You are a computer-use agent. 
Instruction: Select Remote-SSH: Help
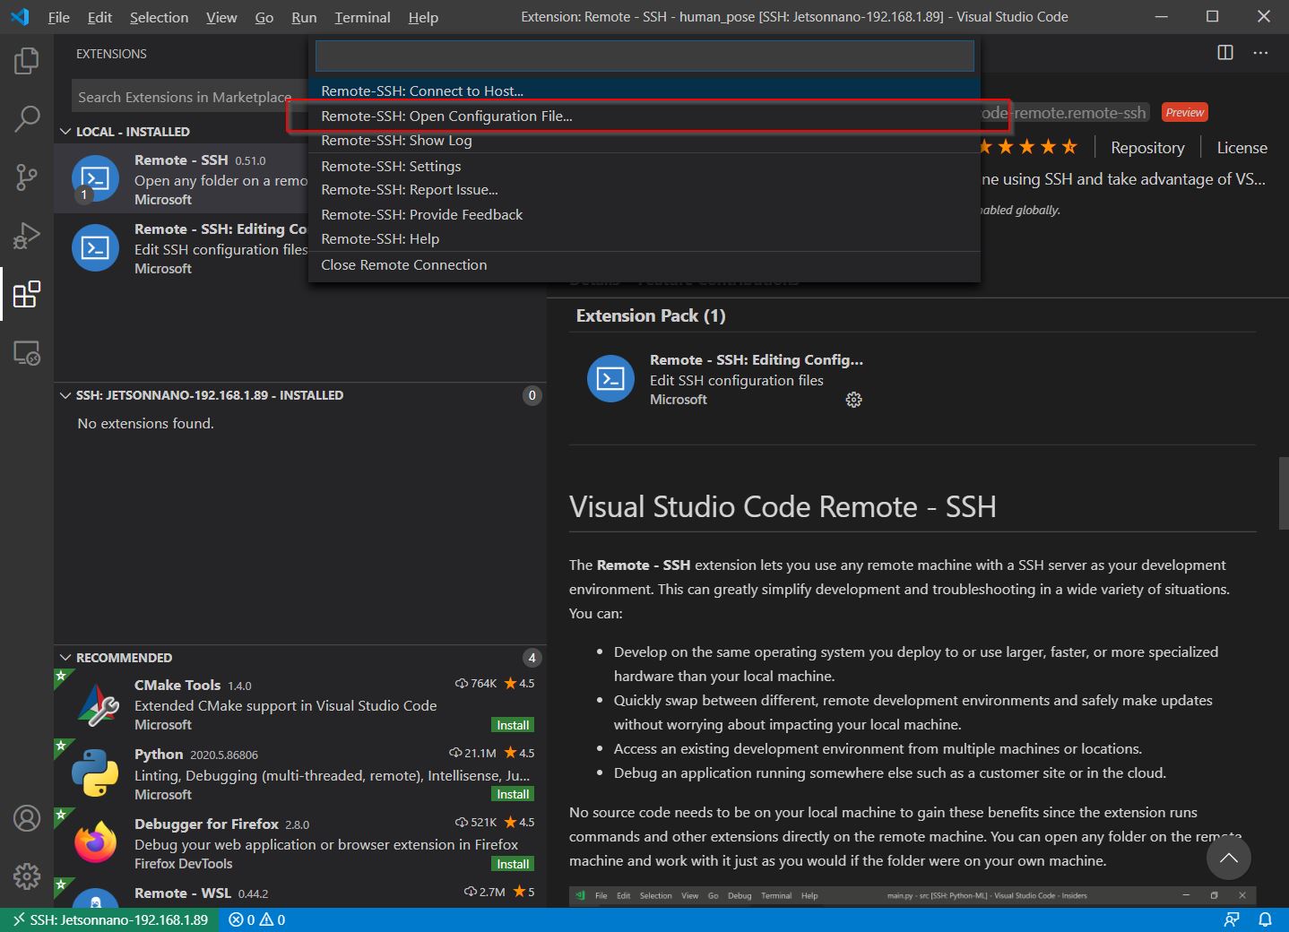coord(644,238)
